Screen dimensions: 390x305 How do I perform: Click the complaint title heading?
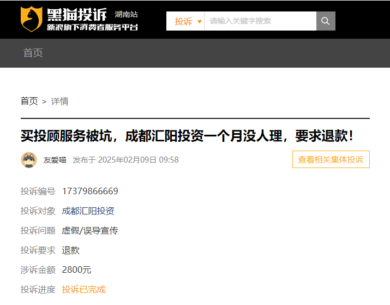pyautogui.click(x=187, y=136)
